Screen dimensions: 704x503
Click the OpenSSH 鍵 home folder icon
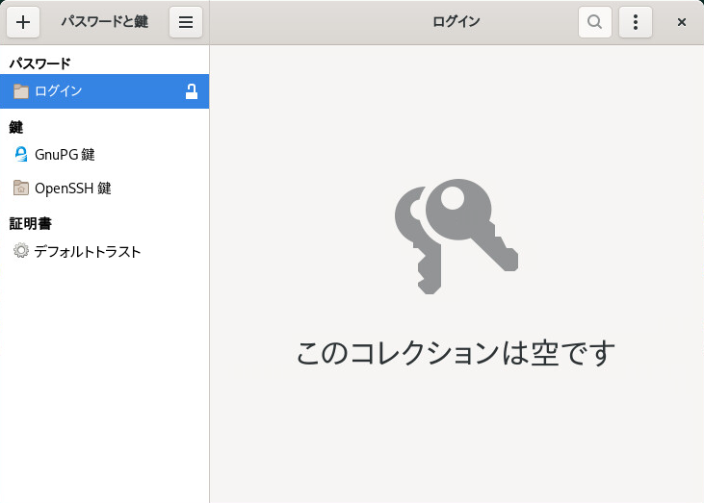click(x=21, y=188)
